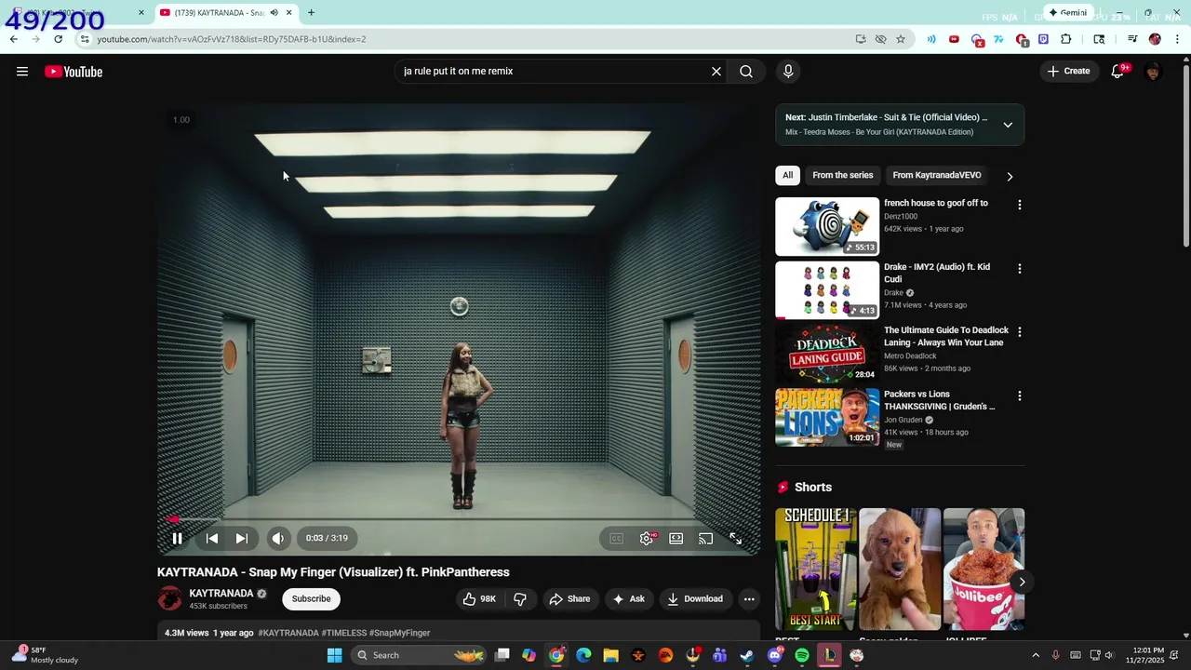Open the Gemini button in Chrome
Screen dimensions: 1191x670
(1067, 13)
